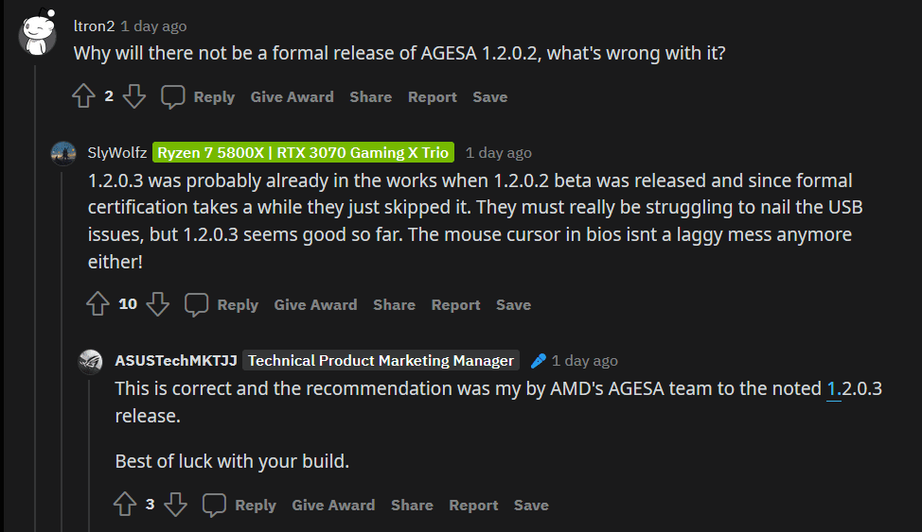Click Give Award on SlyWolfz's comment
Viewport: 922px width, 532px height.
pos(315,304)
